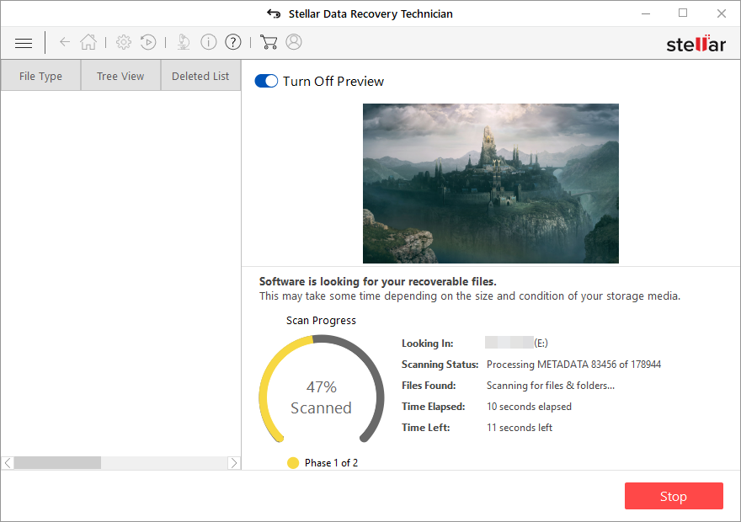Click 'Scan Progress' heading
Viewport: 741px width, 522px height.
pos(321,320)
